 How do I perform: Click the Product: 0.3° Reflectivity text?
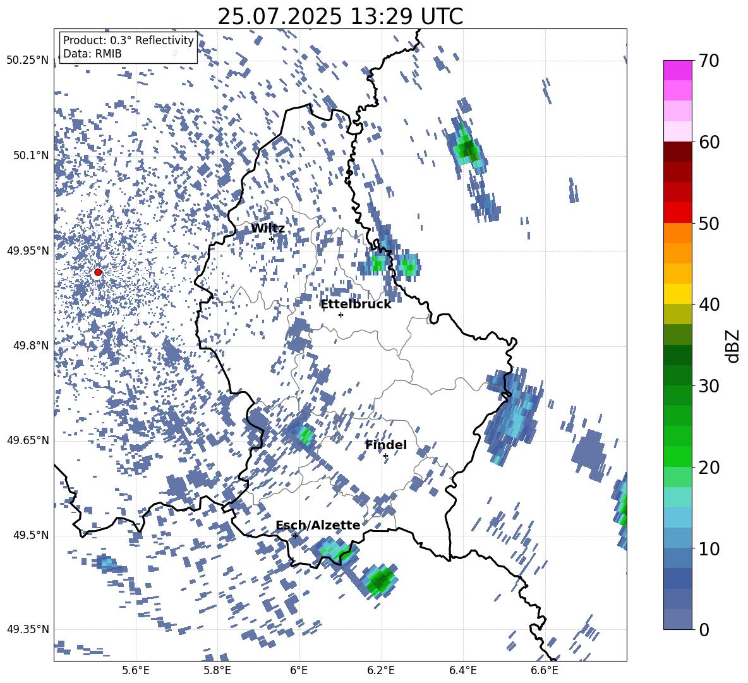point(128,40)
